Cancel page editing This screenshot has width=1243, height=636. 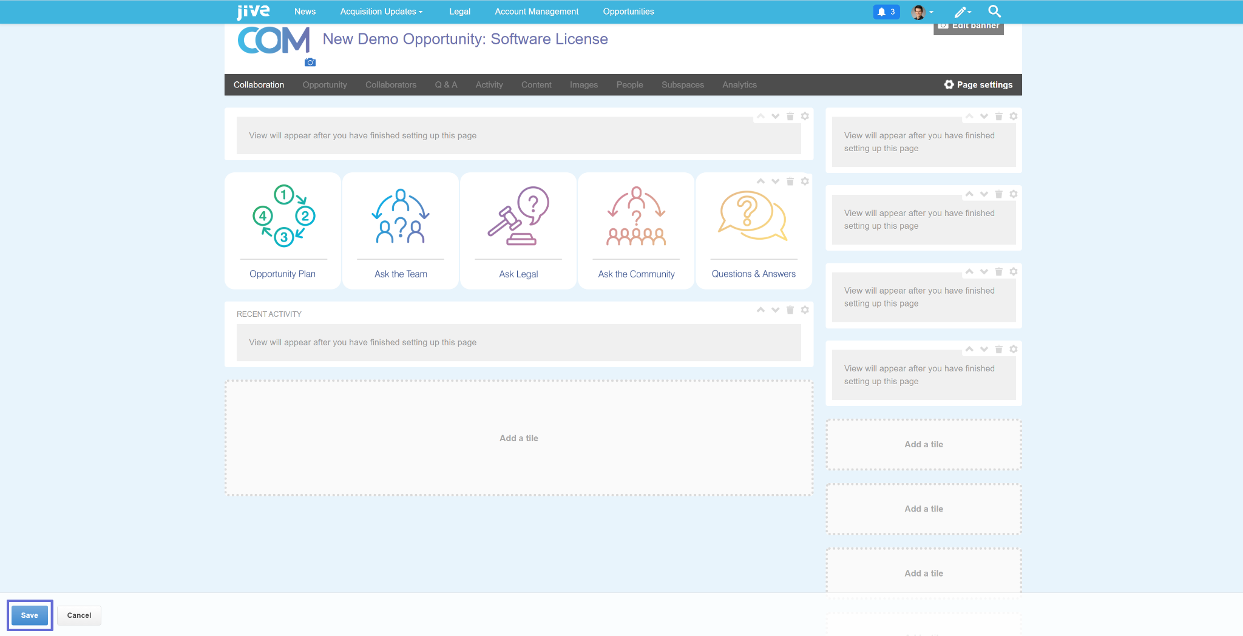click(79, 615)
